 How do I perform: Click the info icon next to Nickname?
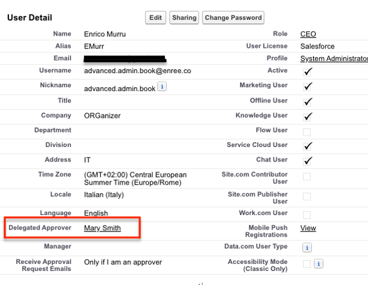click(x=162, y=87)
